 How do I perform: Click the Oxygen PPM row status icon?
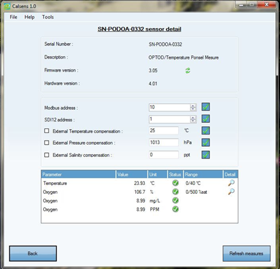coord(176,209)
